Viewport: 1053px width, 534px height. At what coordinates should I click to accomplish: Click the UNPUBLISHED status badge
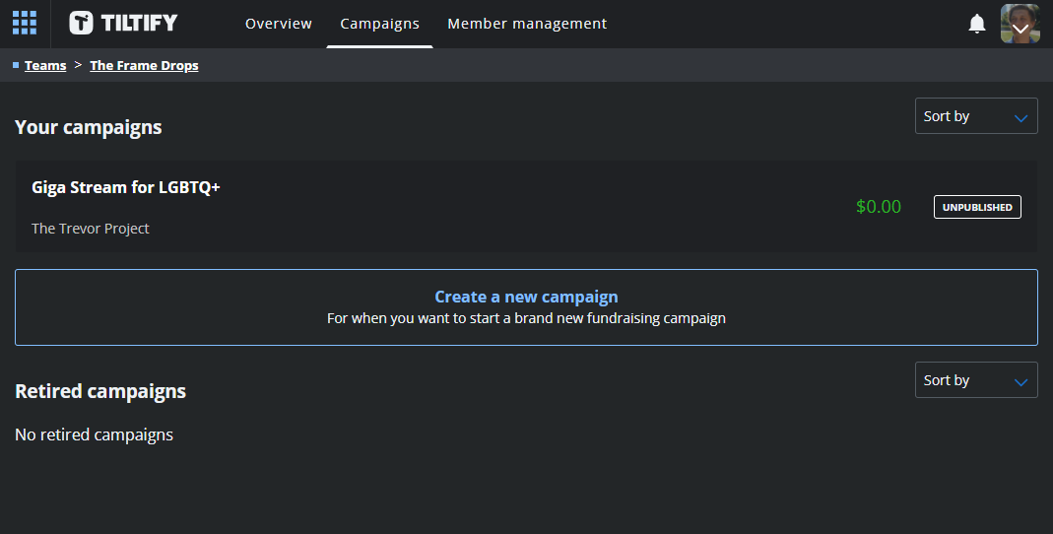(x=977, y=207)
